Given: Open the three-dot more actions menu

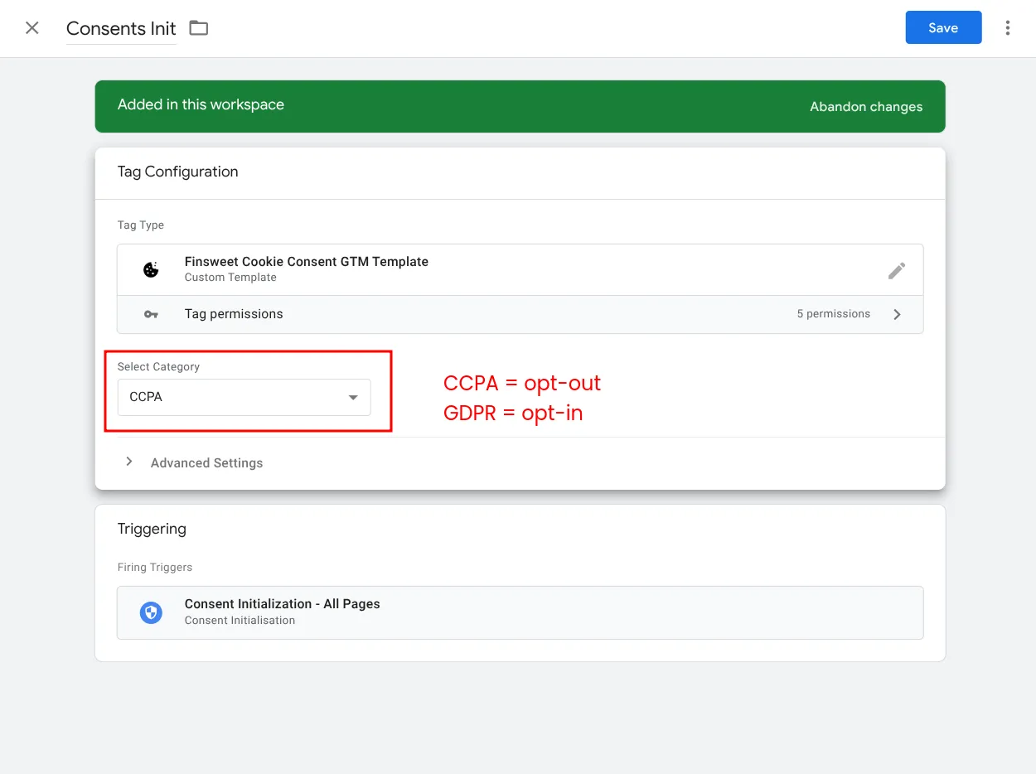Looking at the screenshot, I should click(1008, 28).
